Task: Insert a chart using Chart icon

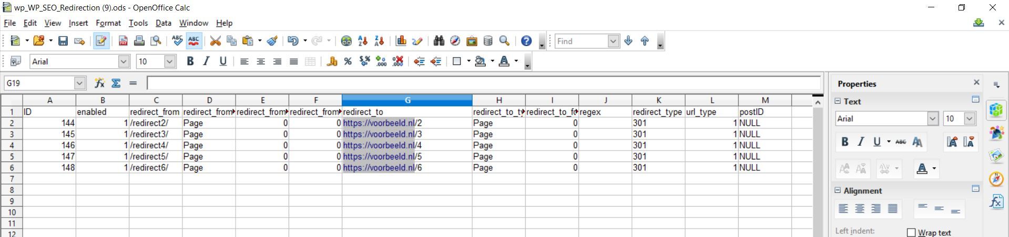Action: (401, 41)
